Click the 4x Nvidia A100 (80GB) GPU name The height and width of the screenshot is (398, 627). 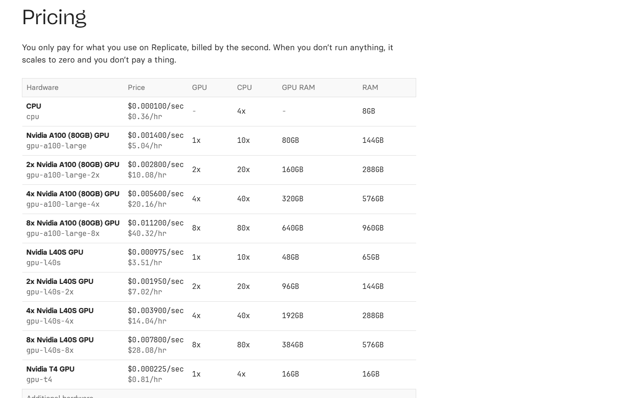pos(73,194)
